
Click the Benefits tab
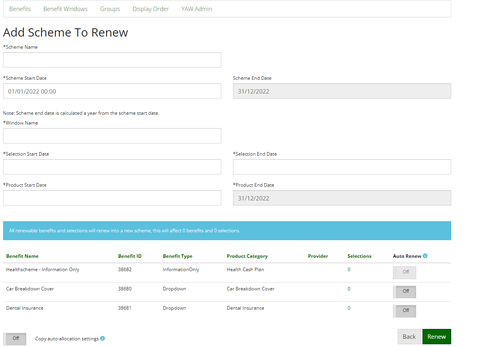point(20,9)
